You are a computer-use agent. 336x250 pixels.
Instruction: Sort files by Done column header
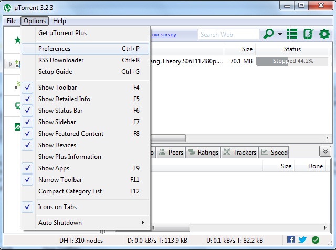tap(310, 166)
